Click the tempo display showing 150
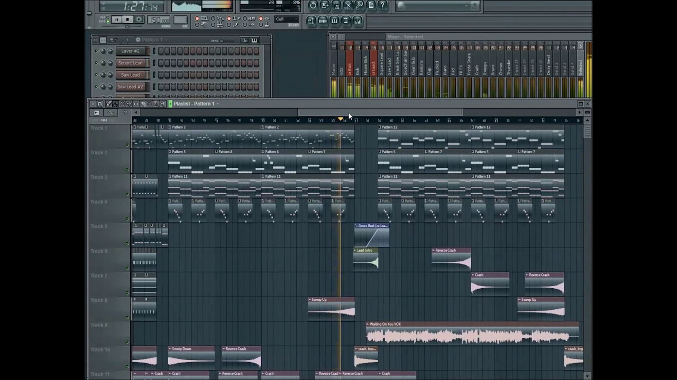677x380 pixels. click(159, 20)
